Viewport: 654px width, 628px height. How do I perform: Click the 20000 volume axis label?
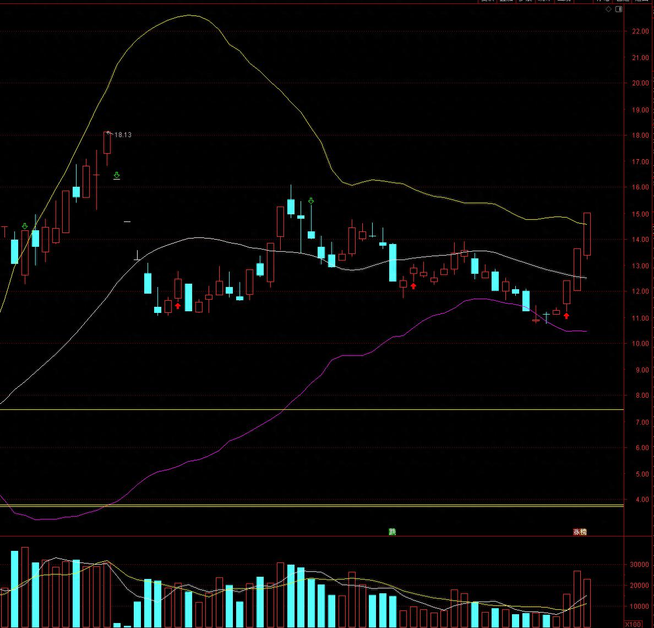click(x=639, y=586)
